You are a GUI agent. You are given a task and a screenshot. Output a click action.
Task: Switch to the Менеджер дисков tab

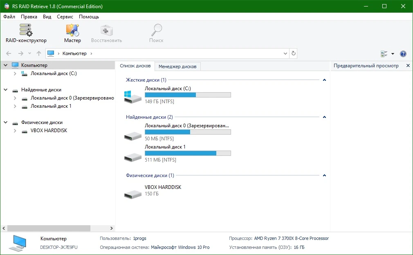pos(177,67)
